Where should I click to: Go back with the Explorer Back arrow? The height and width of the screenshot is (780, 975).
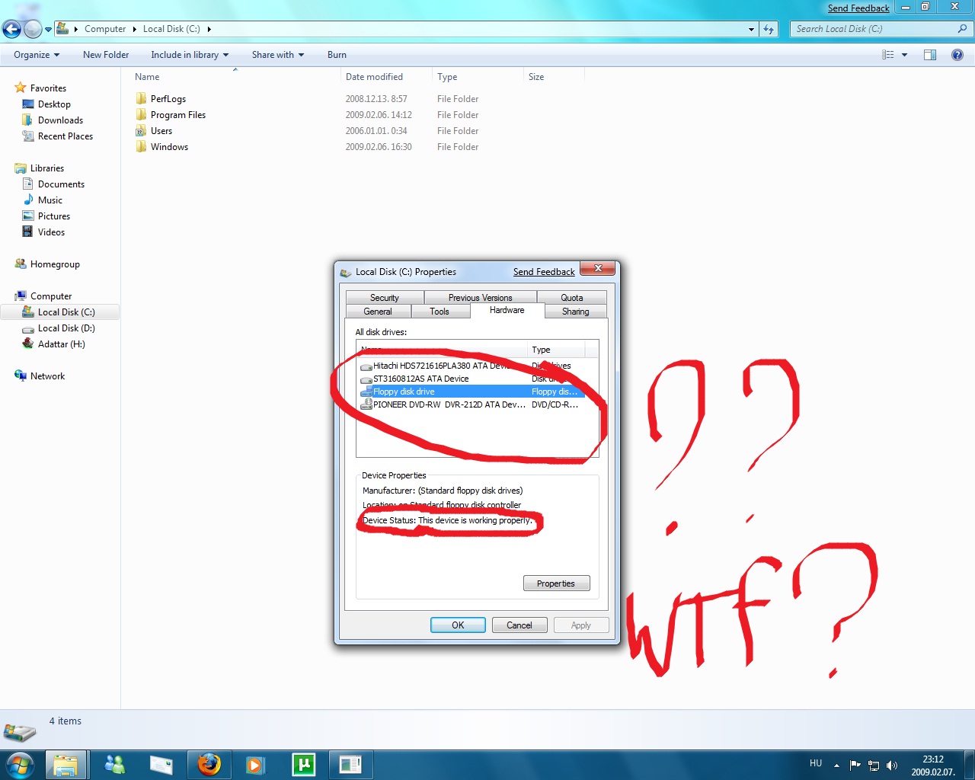pyautogui.click(x=11, y=30)
